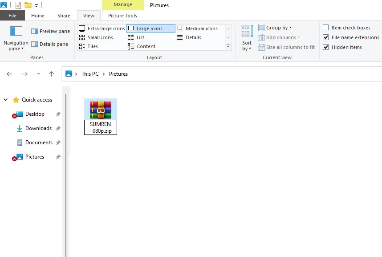Switch to Tiles layout
The image size is (382, 257).
(89, 46)
